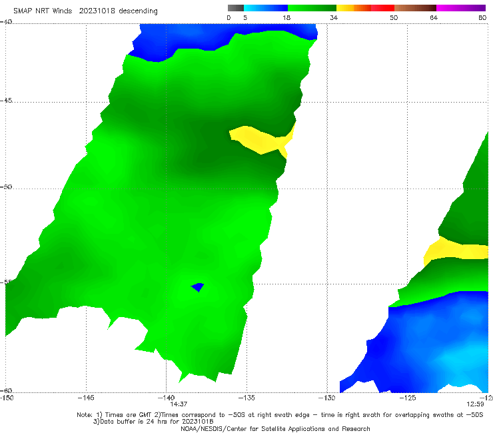This screenshot has height=433, width=493.
Task: Click the note 'Times are GMT'
Action: [124, 415]
